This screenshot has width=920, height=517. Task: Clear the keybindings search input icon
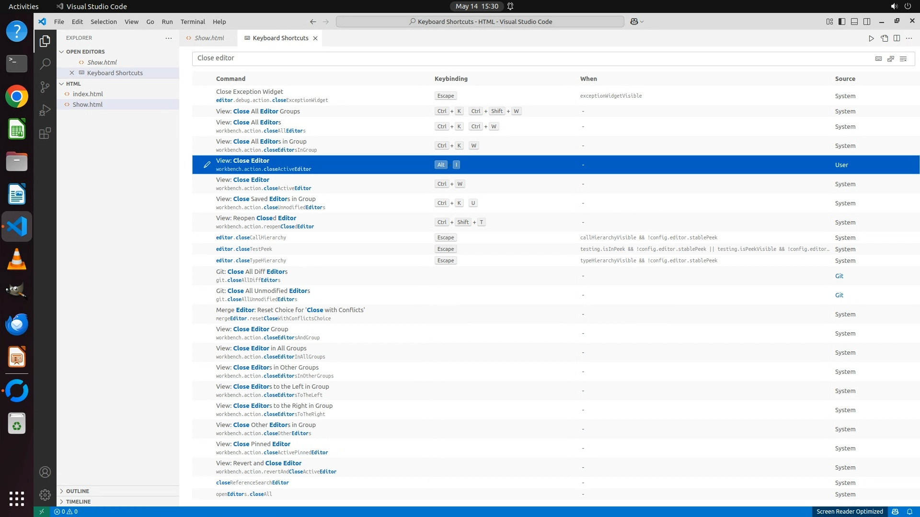point(903,58)
